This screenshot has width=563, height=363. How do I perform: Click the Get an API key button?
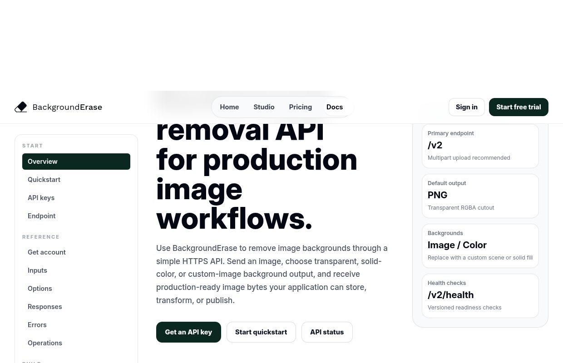pyautogui.click(x=188, y=332)
